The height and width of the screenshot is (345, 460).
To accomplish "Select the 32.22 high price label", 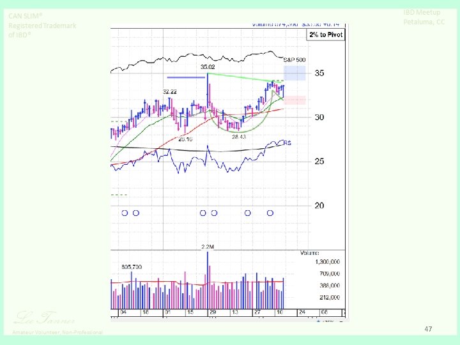I will coord(170,92).
